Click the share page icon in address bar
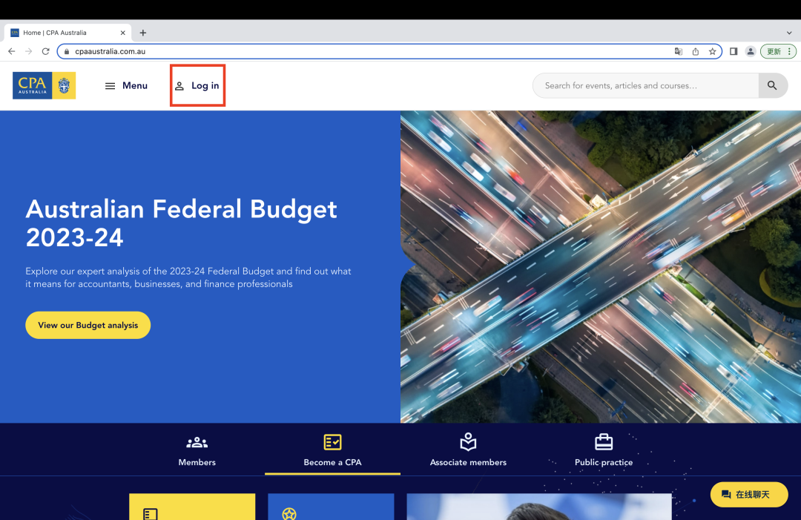Image resolution: width=801 pixels, height=520 pixels. 696,51
